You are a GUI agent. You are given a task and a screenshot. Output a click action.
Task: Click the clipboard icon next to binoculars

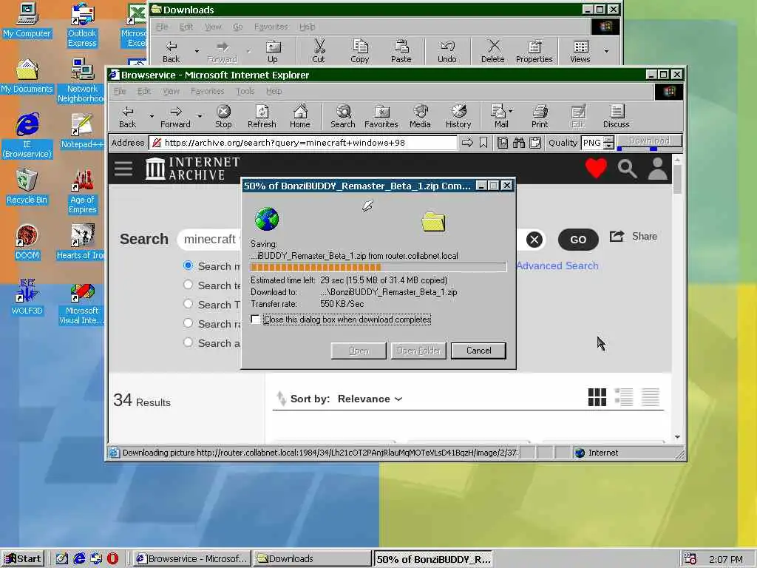coord(535,143)
